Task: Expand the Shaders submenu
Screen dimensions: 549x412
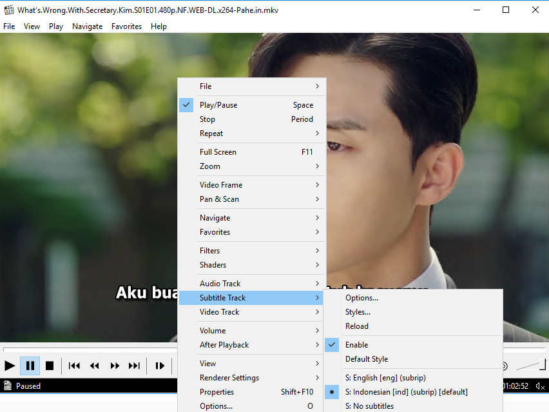Action: point(252,265)
